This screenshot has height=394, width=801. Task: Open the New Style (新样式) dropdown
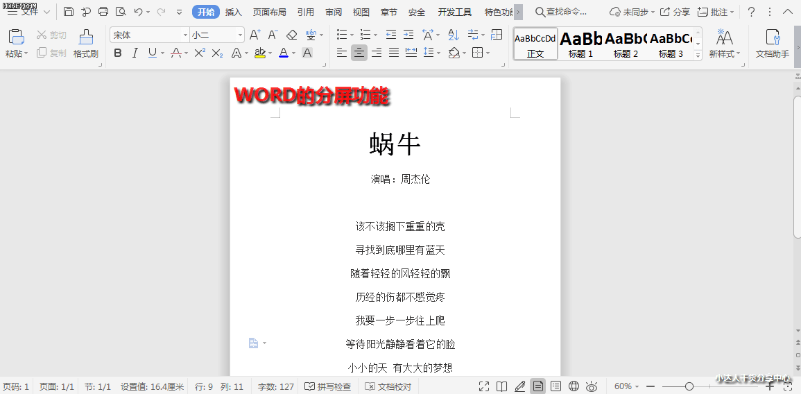click(x=725, y=44)
